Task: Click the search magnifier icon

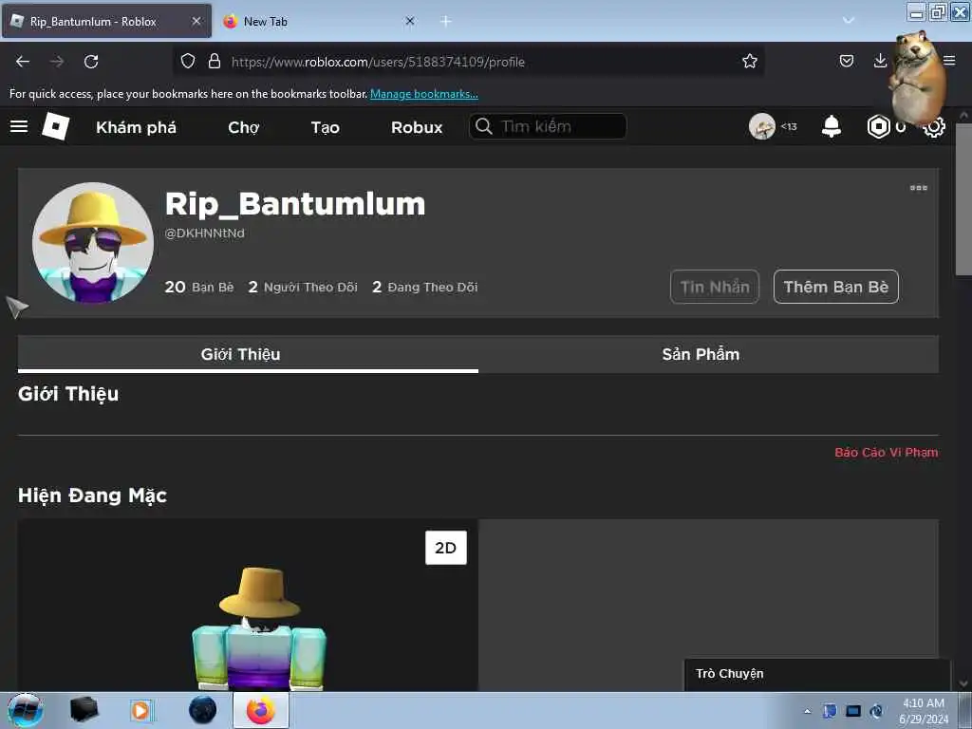Action: coord(483,126)
